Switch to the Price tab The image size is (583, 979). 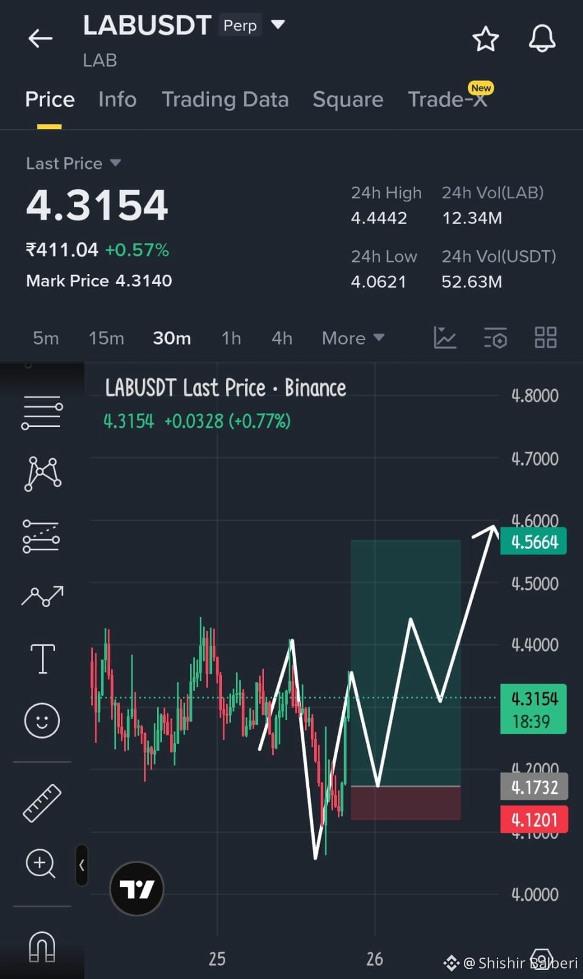pyautogui.click(x=50, y=100)
